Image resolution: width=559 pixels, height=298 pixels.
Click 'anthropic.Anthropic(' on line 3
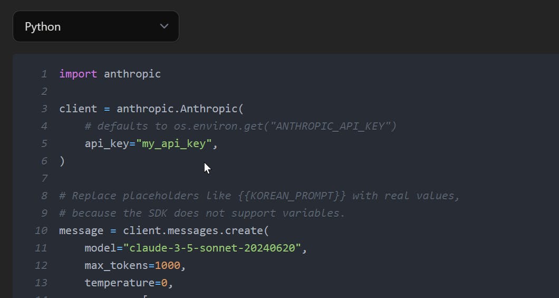(x=180, y=109)
